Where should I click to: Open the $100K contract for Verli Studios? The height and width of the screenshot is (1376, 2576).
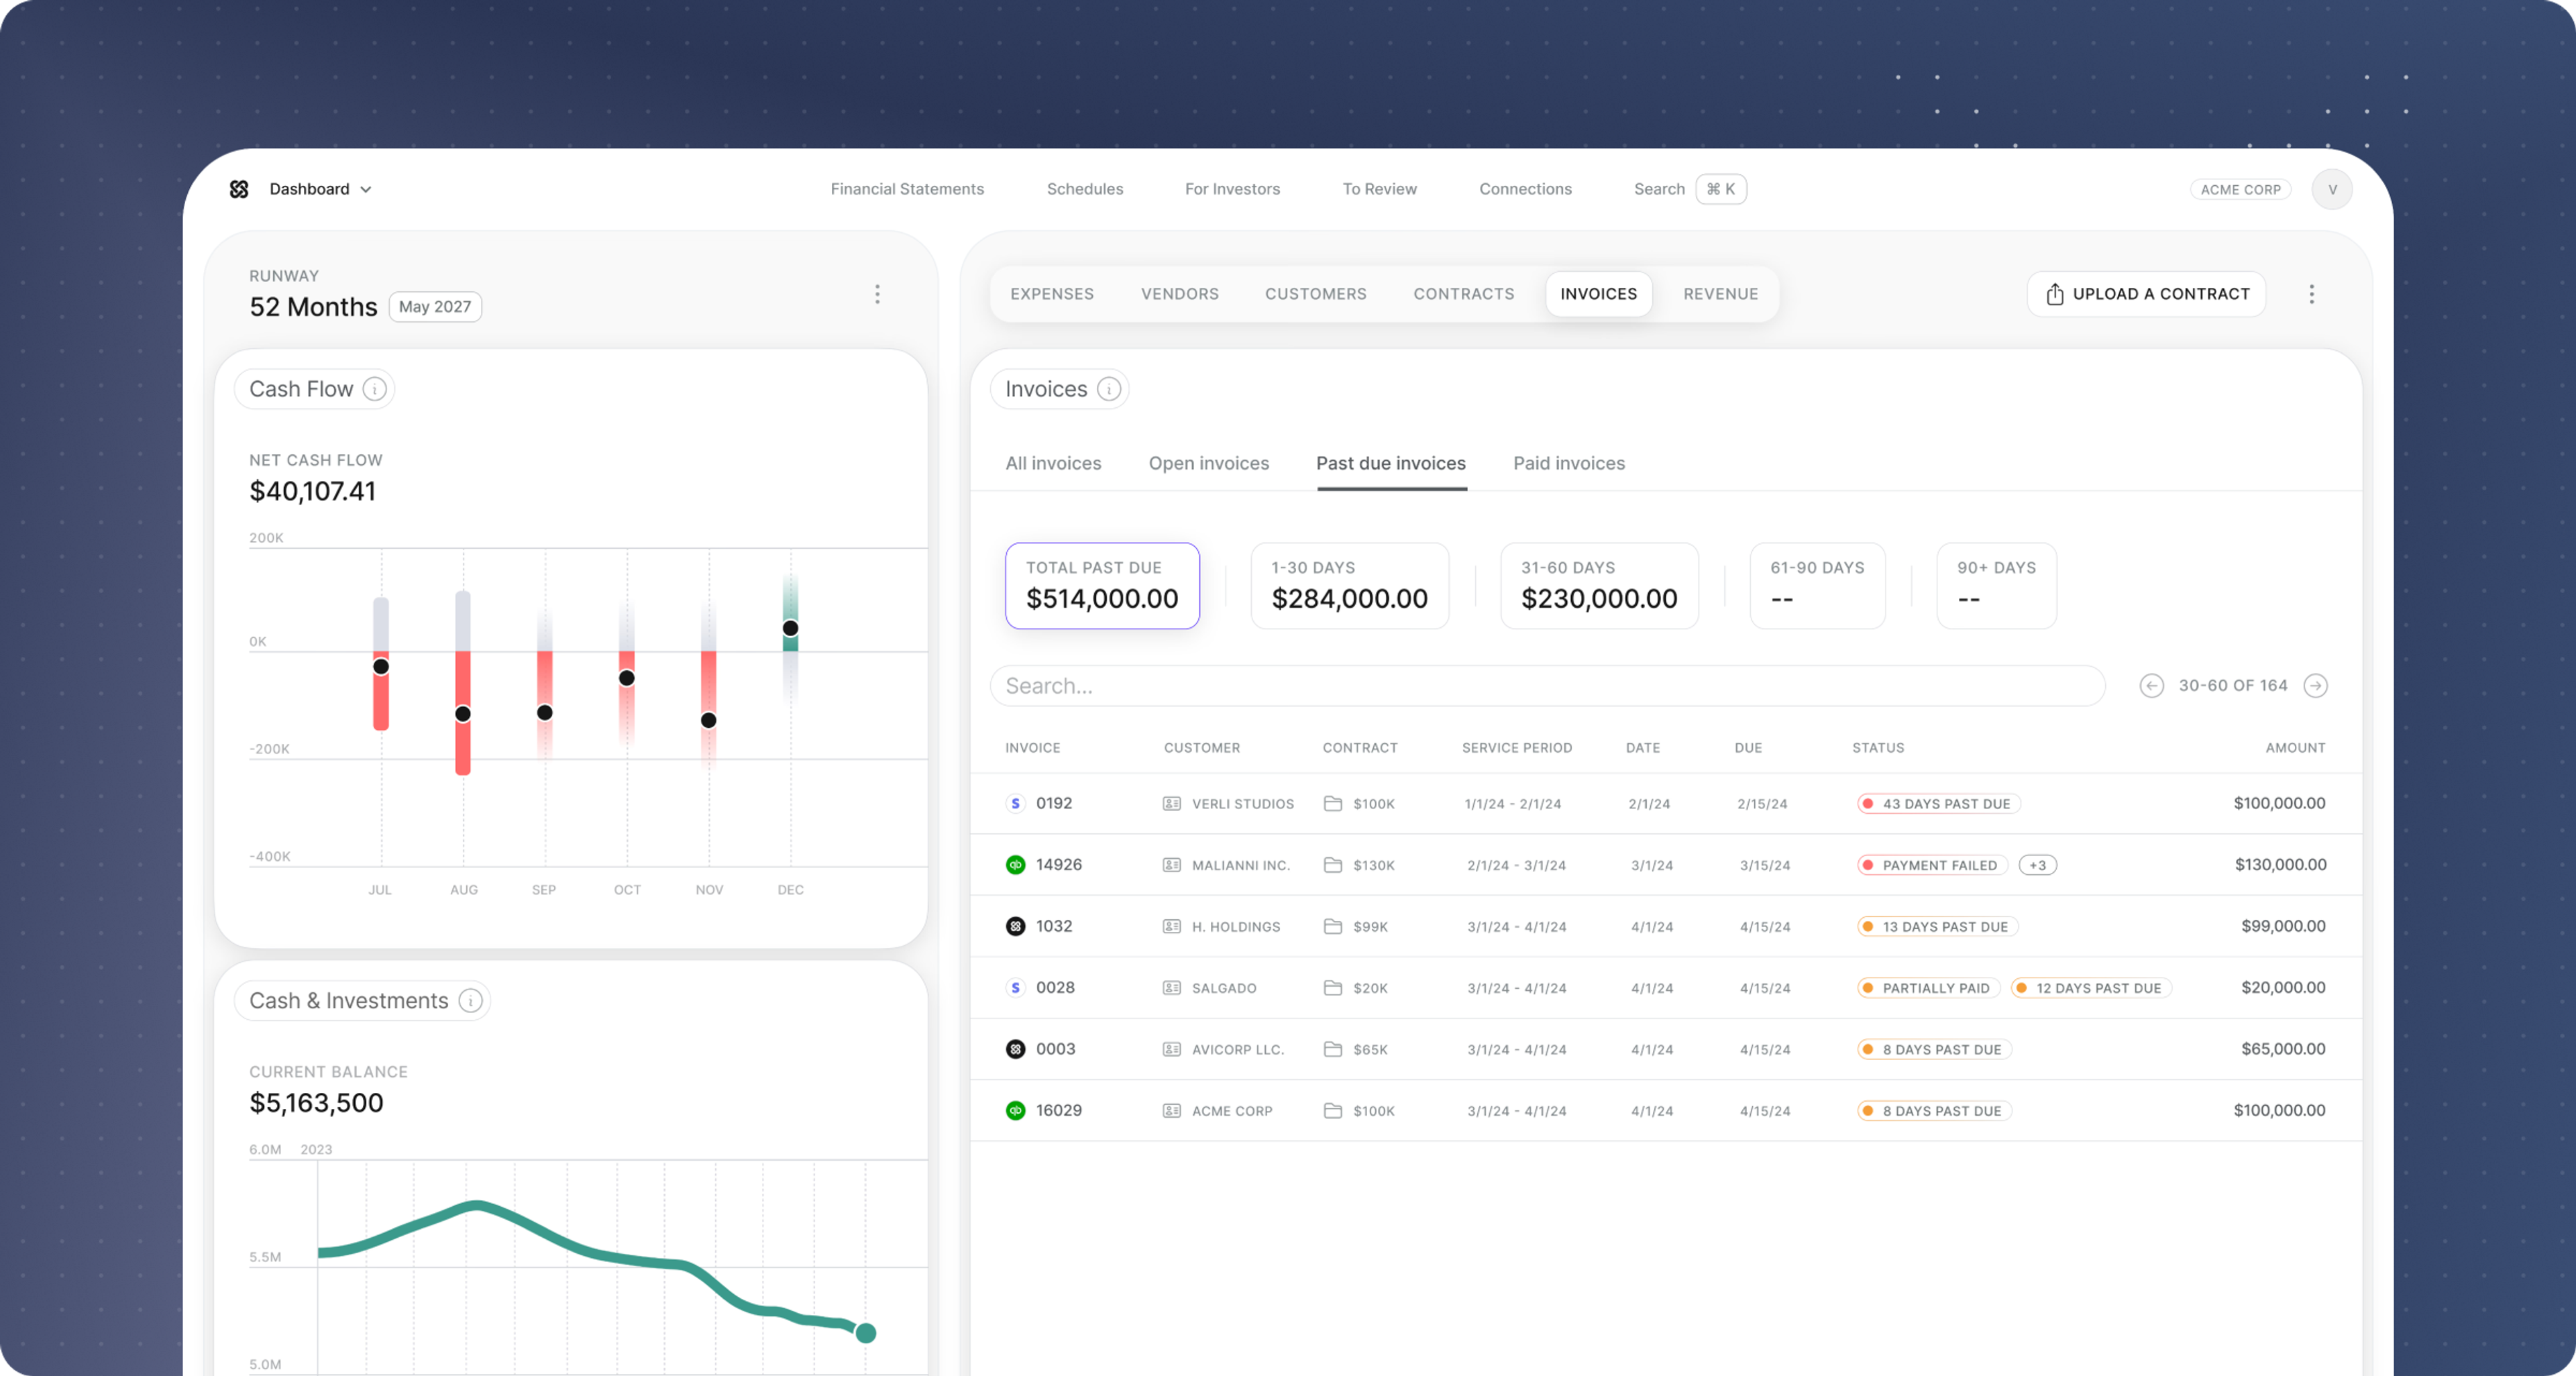pyautogui.click(x=1359, y=804)
